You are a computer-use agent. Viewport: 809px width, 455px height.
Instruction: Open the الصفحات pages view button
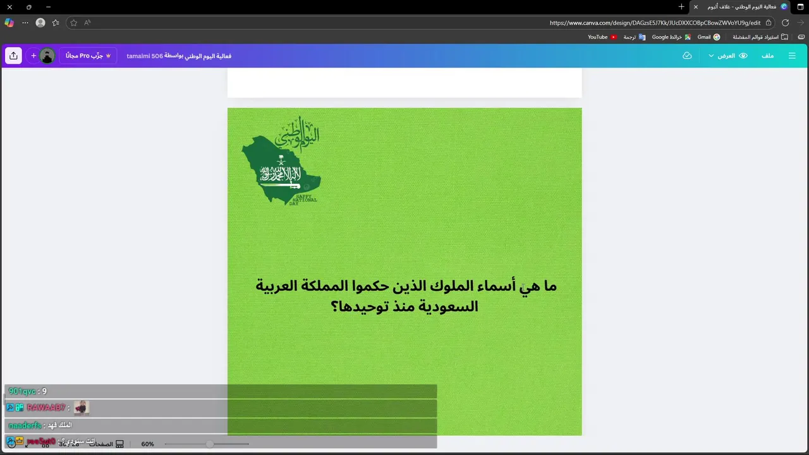pyautogui.click(x=106, y=444)
